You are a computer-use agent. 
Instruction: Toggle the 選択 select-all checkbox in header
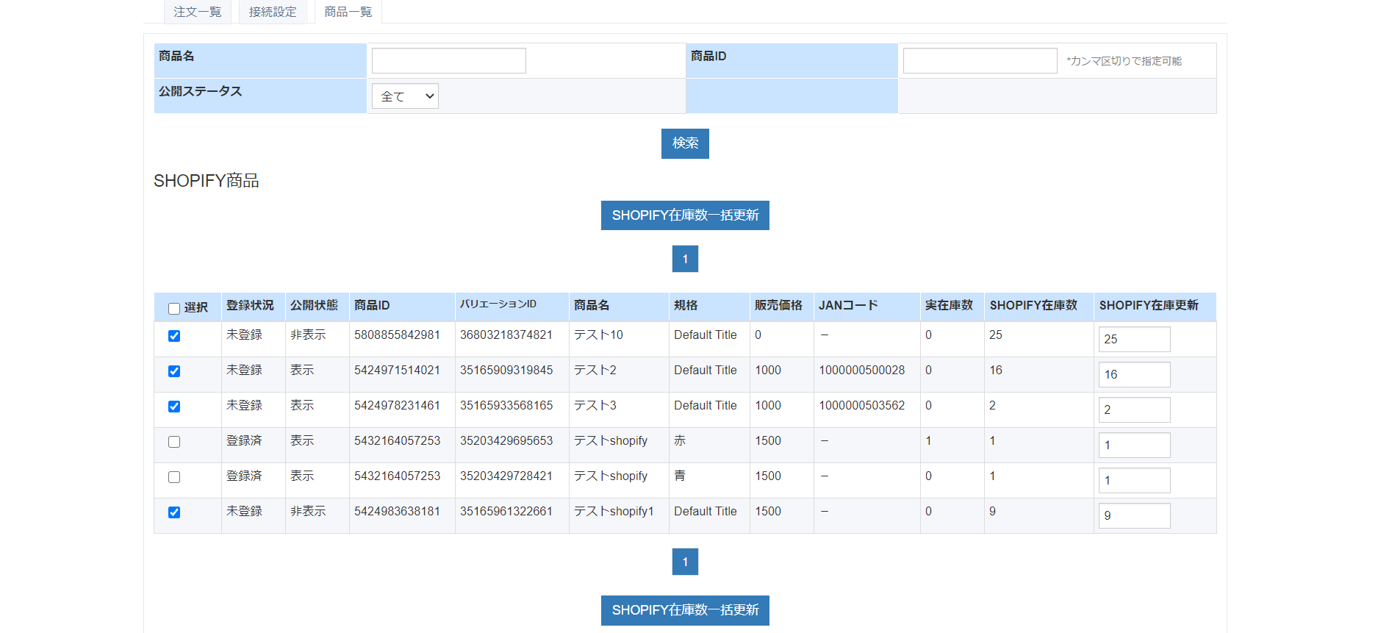174,309
